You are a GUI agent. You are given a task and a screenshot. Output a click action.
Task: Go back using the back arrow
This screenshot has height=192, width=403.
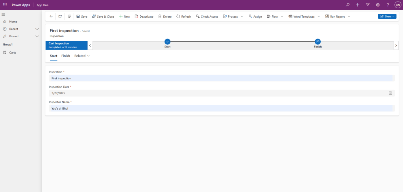[x=51, y=16]
